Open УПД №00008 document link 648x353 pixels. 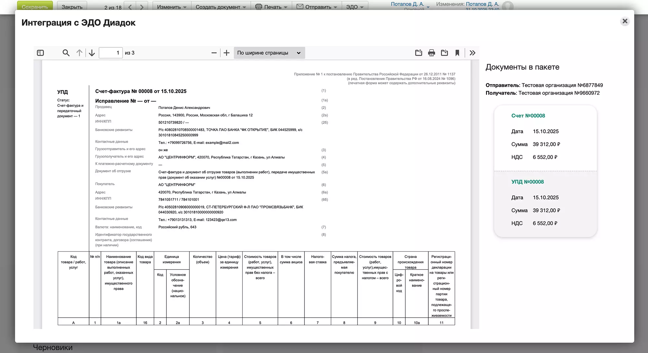(x=527, y=182)
